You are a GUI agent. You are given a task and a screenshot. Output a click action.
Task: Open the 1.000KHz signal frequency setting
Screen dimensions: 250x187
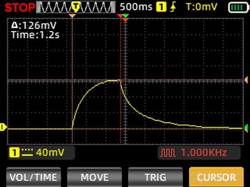pyautogui.click(x=203, y=153)
